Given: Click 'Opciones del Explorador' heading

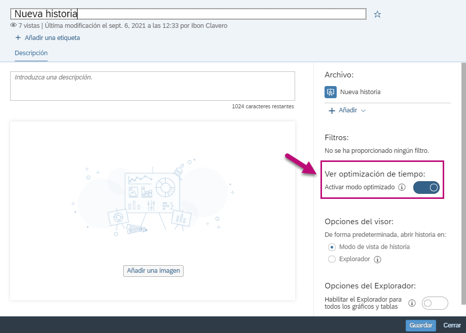Looking at the screenshot, I should 370,286.
